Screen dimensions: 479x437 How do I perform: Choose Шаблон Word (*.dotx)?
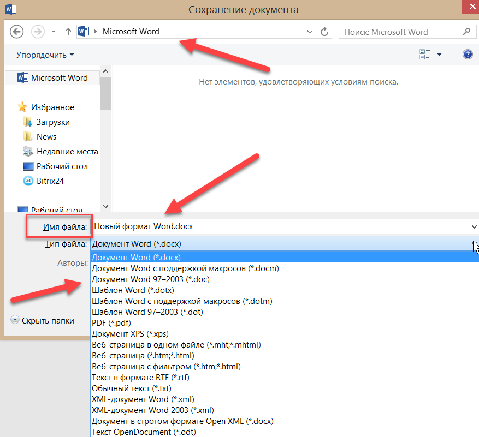(x=133, y=290)
